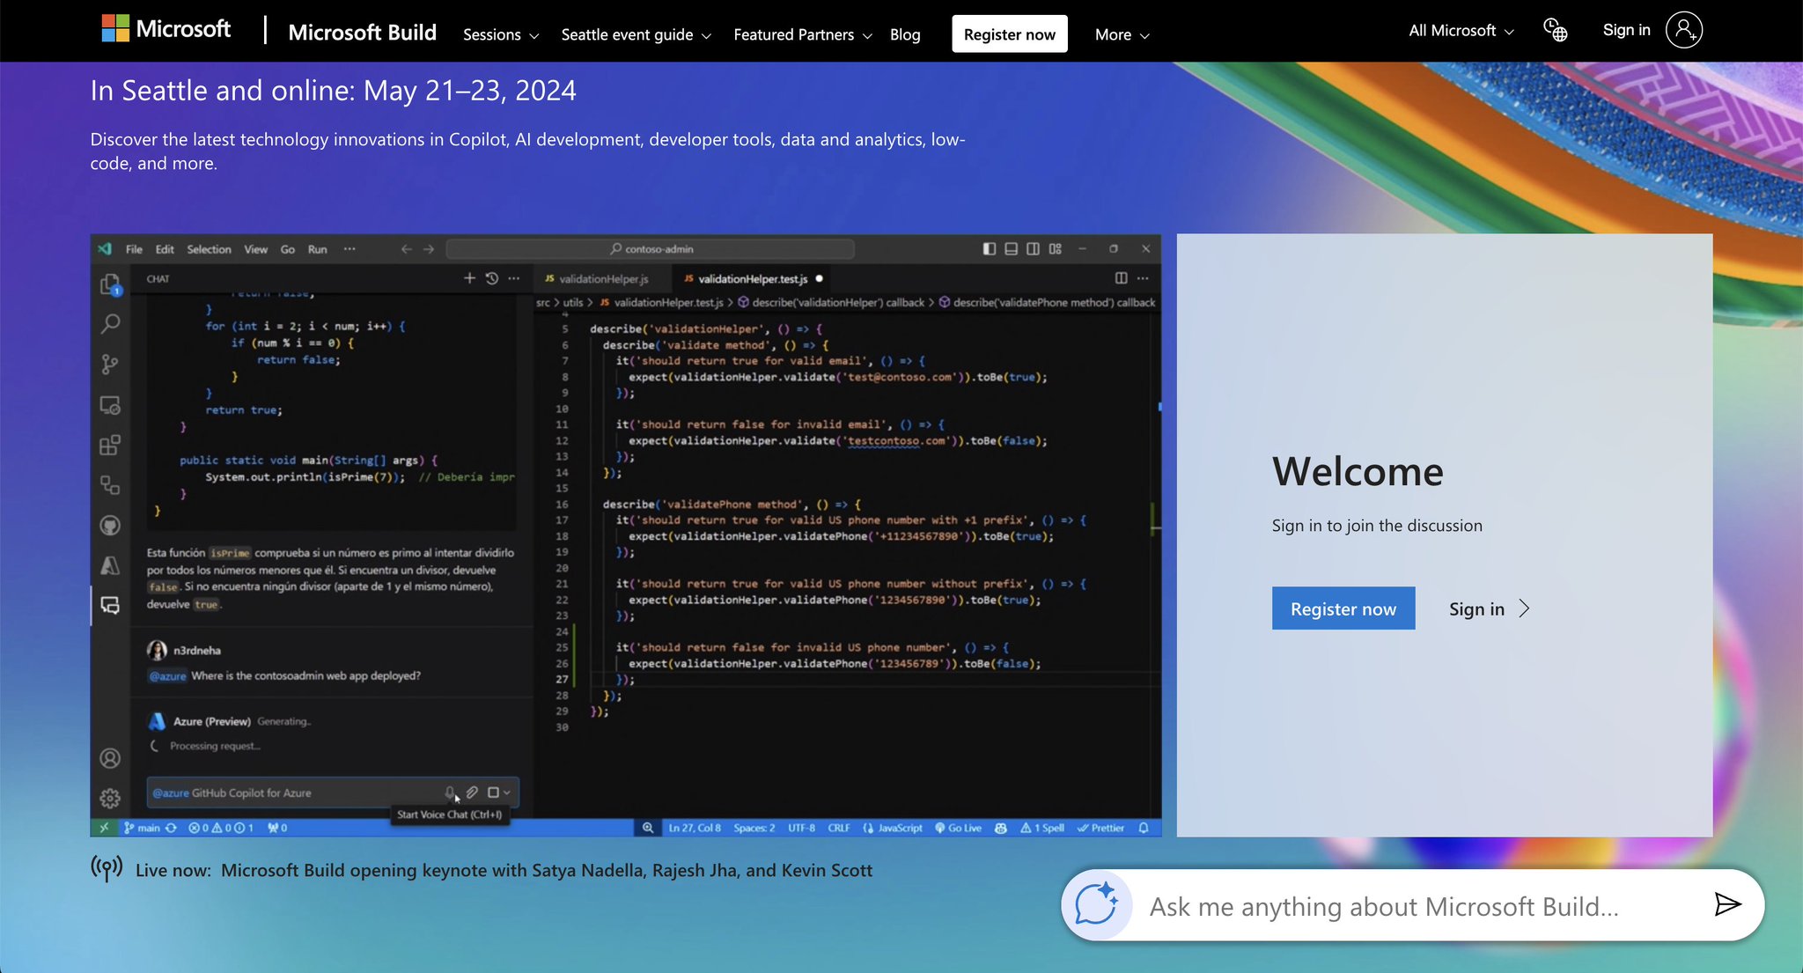Expand Seattle event guide dropdown
Image resolution: width=1803 pixels, height=973 pixels.
pyautogui.click(x=636, y=35)
